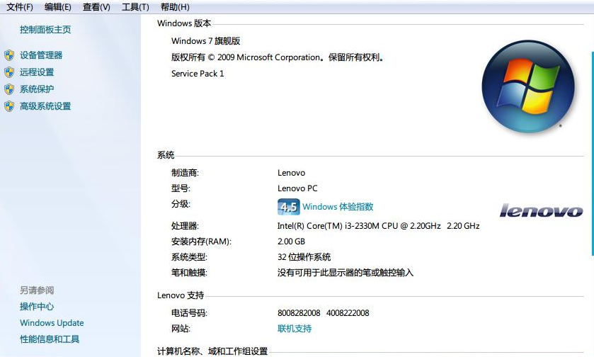Image resolution: width=594 pixels, height=357 pixels.
Task: Click the Windows 7 logo orb
Action: [x=528, y=87]
